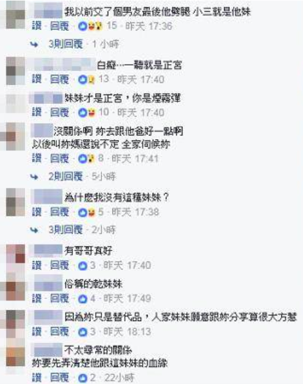Expand the 2則回覆 reply thread
Image resolution: width=303 pixels, height=384 pixels.
tap(66, 176)
